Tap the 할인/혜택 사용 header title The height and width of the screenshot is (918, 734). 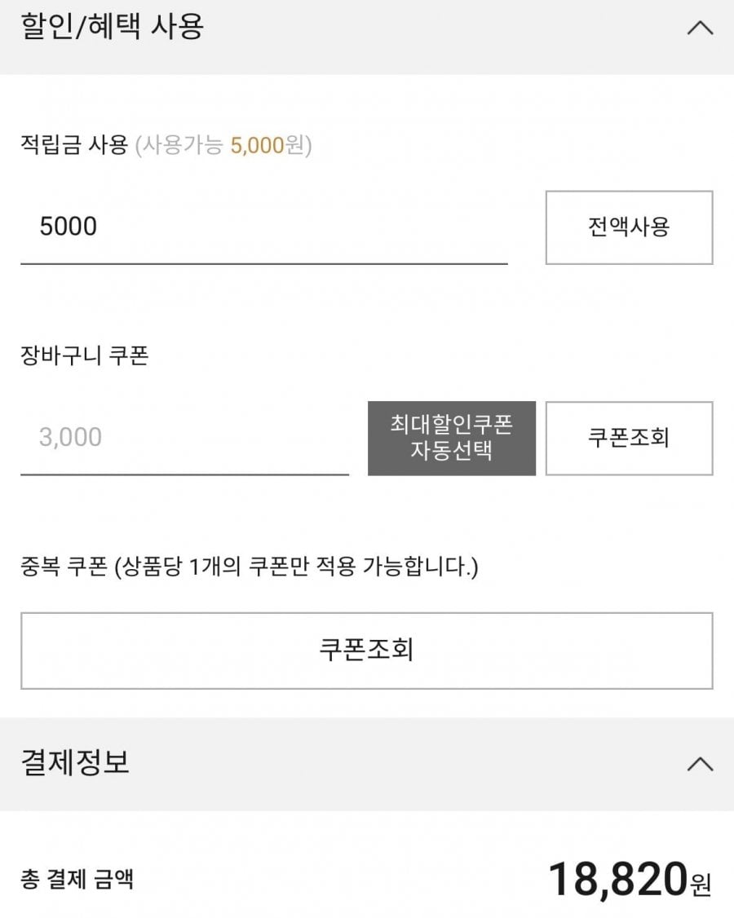(x=112, y=27)
